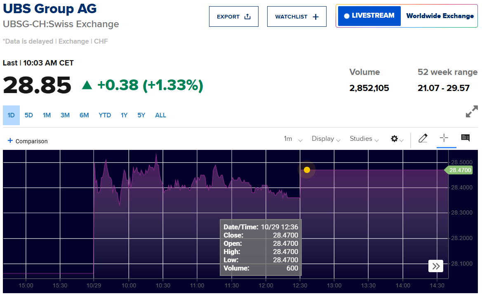
Task: Toggle the crosshair tool
Action: 444,138
